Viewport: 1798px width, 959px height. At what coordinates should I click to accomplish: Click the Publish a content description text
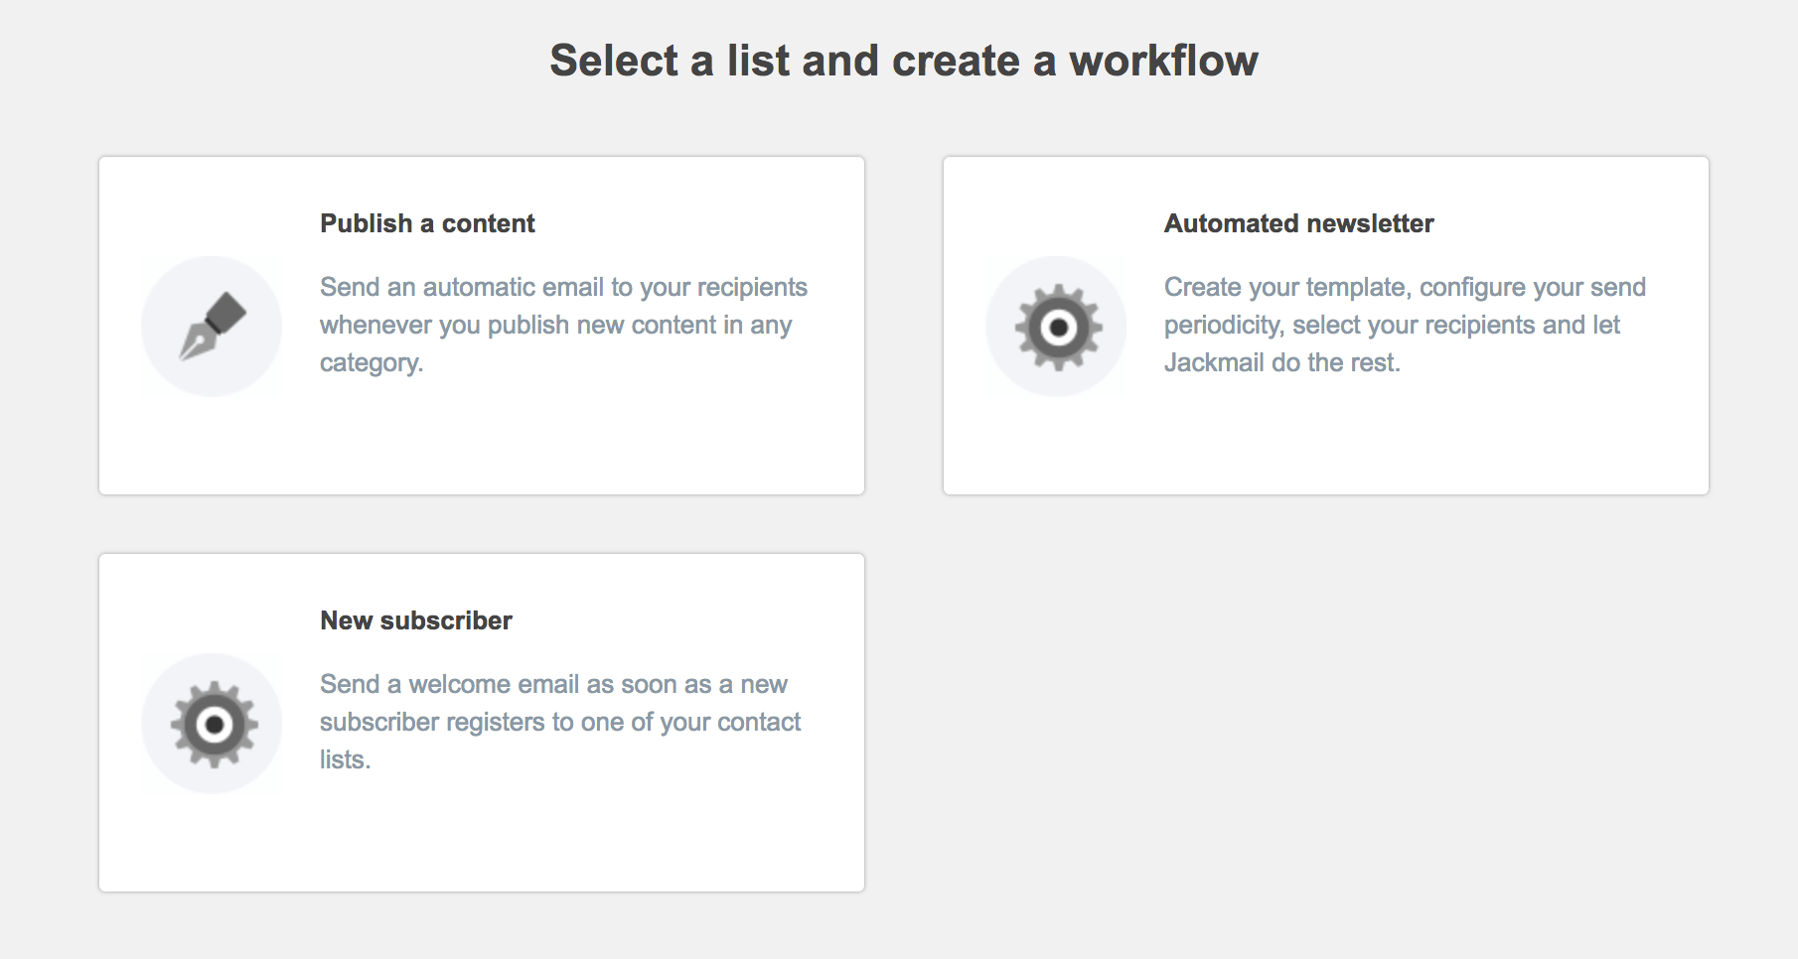pos(563,325)
